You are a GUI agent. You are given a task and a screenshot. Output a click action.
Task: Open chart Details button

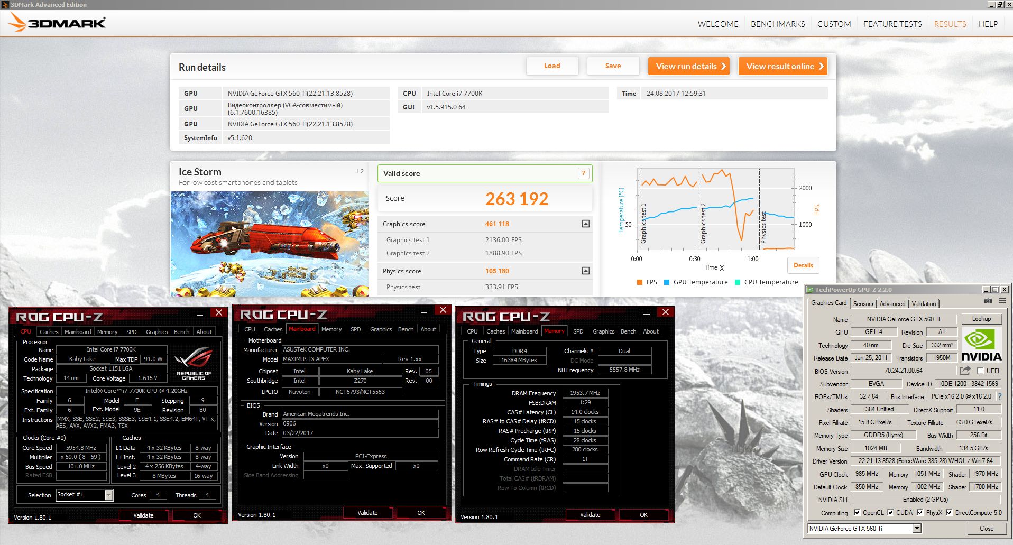(803, 265)
